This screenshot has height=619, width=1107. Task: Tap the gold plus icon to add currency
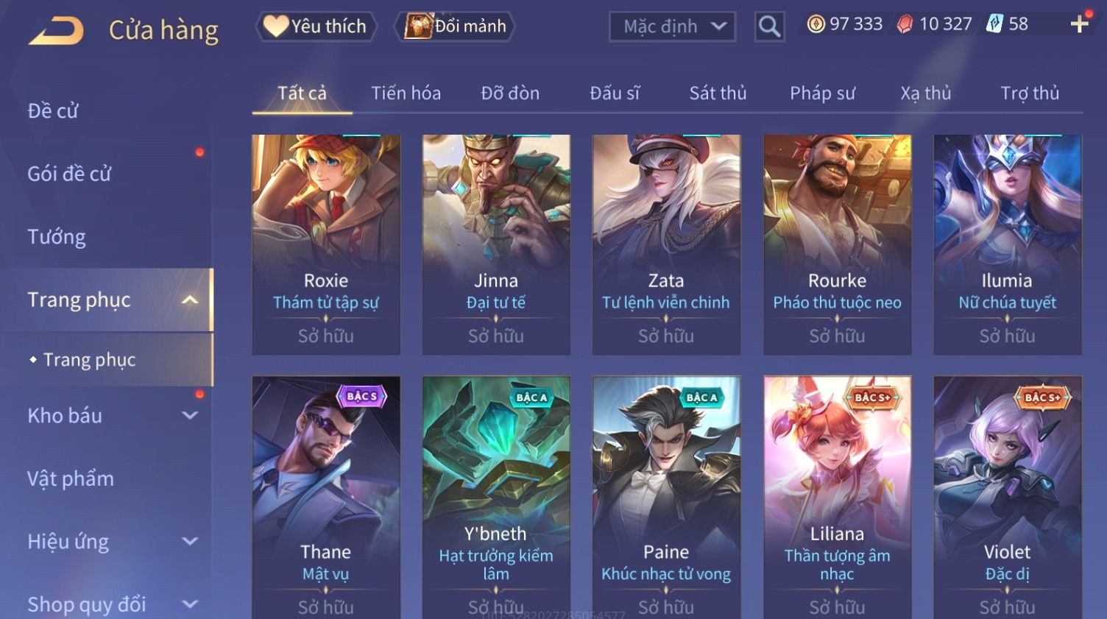(1080, 24)
